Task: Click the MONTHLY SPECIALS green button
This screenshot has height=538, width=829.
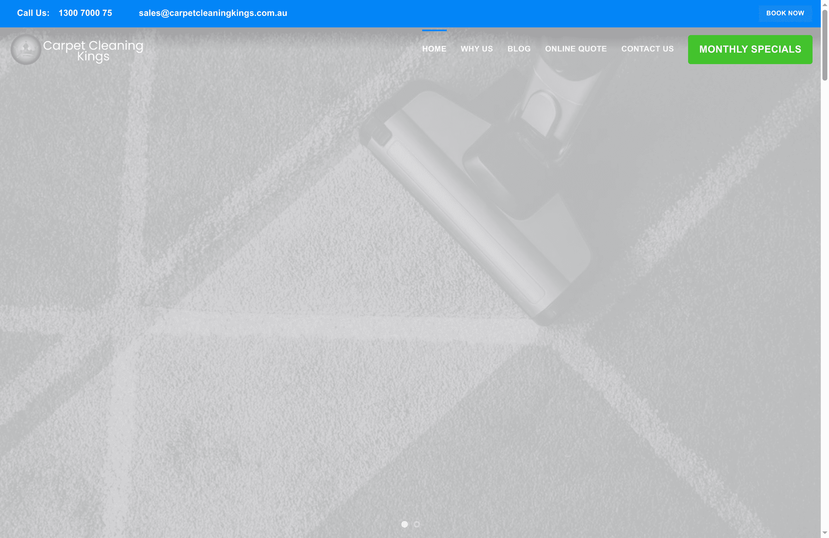Action: 750,49
